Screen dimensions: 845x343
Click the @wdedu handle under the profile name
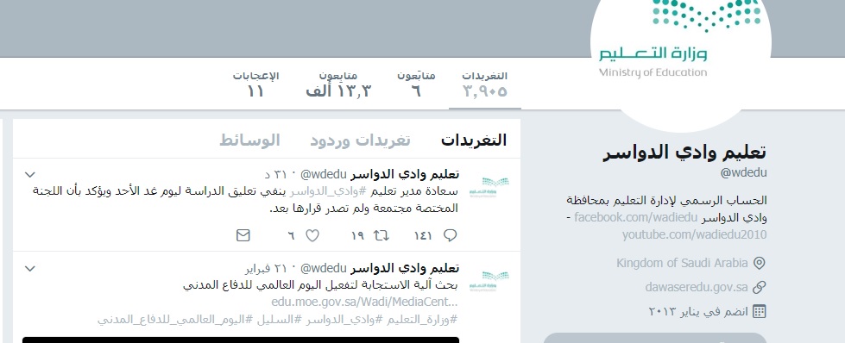pos(744,173)
